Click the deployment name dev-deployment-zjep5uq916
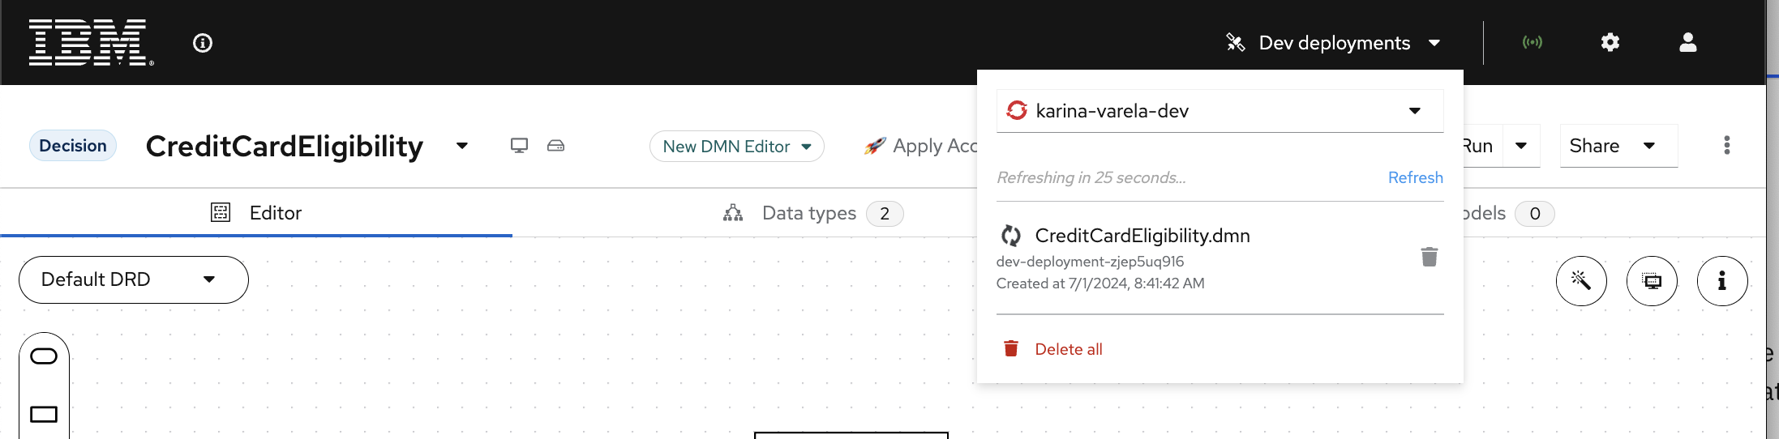The height and width of the screenshot is (439, 1779). click(1090, 262)
